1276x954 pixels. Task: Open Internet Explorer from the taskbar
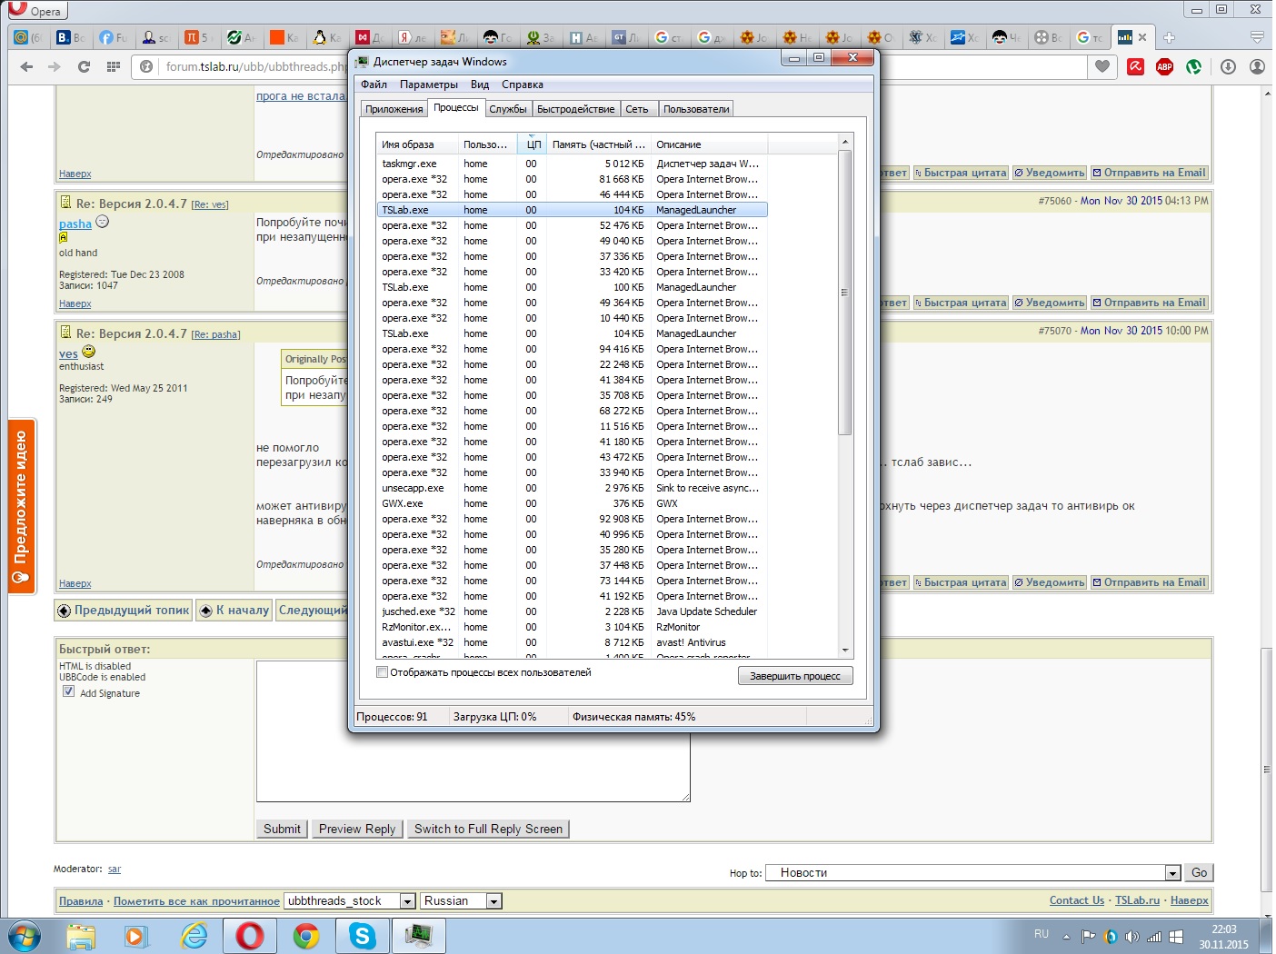[x=194, y=935]
